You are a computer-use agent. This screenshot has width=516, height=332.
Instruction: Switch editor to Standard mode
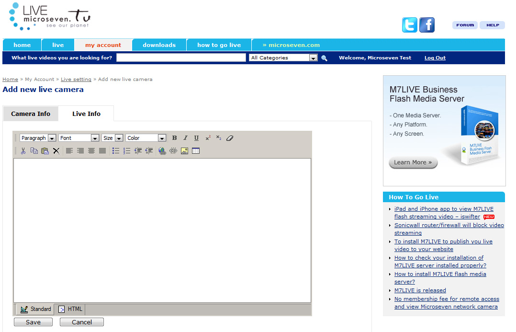[35, 309]
